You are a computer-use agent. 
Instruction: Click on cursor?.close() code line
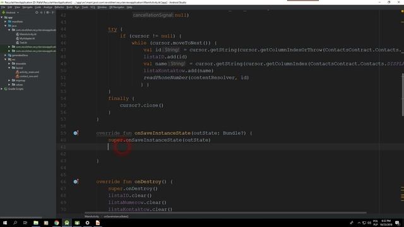141,105
